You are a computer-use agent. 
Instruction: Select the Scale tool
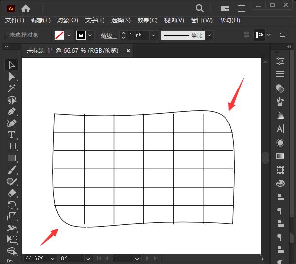12,216
